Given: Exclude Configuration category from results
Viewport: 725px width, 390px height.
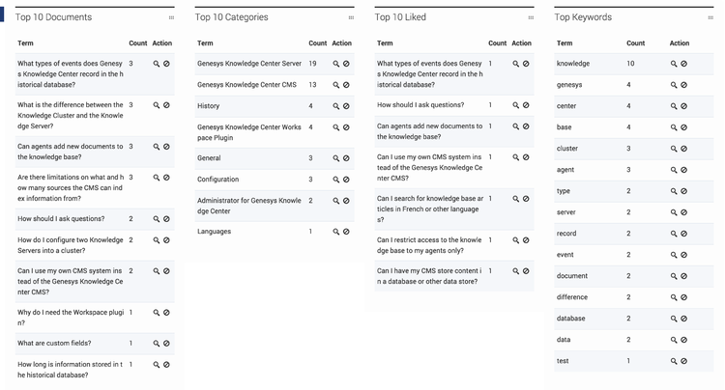Looking at the screenshot, I should [346, 180].
